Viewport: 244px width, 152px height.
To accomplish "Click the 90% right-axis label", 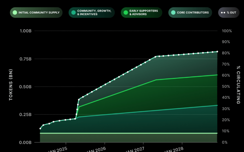I will (x=226, y=42).
